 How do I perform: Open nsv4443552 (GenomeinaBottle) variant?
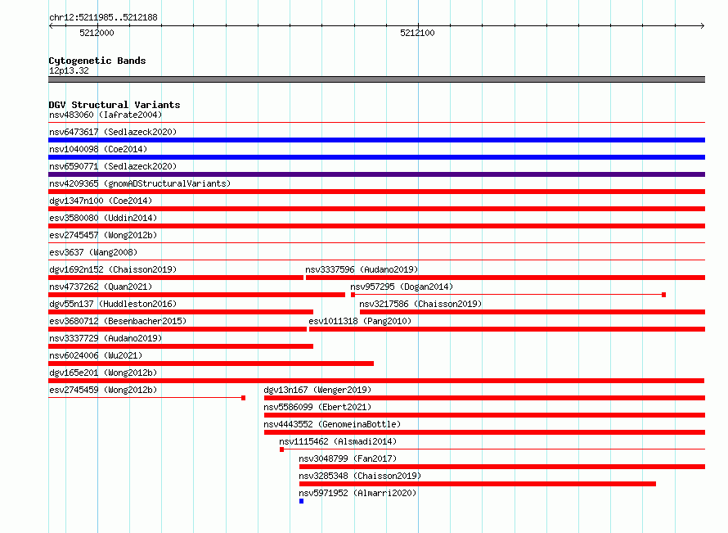[332, 424]
